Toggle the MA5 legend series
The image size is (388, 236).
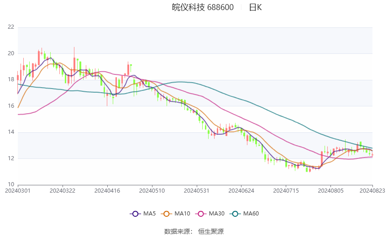(x=143, y=214)
